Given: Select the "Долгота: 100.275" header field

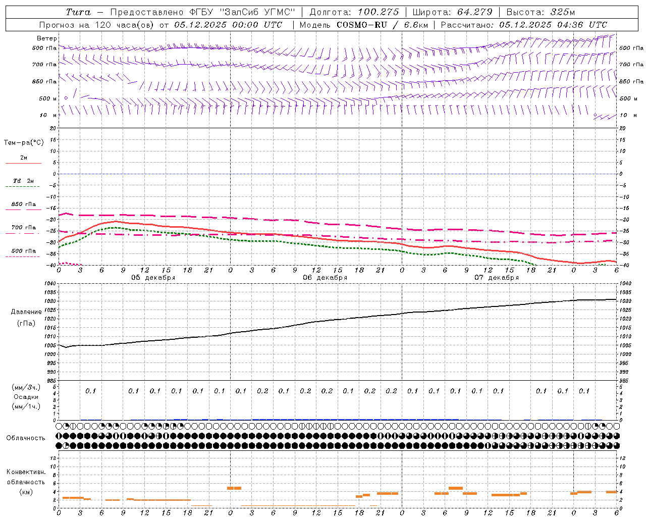Looking at the screenshot, I should point(354,12).
